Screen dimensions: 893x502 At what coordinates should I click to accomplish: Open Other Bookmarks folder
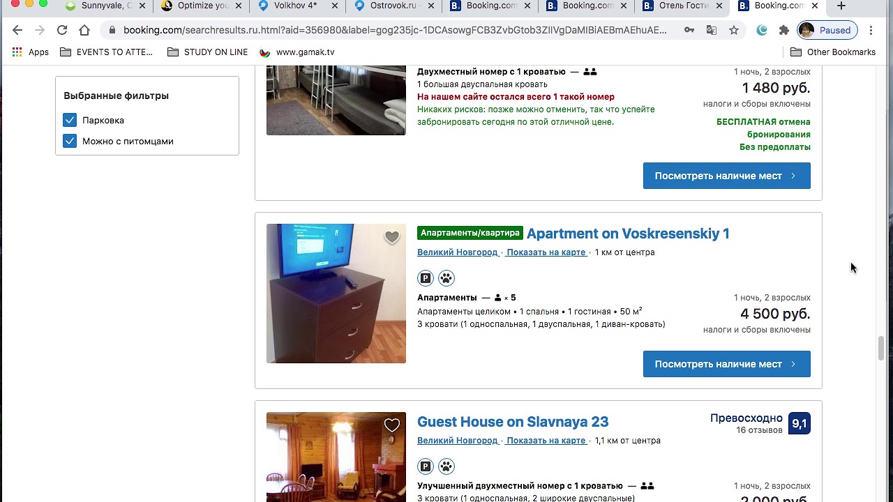pos(833,52)
